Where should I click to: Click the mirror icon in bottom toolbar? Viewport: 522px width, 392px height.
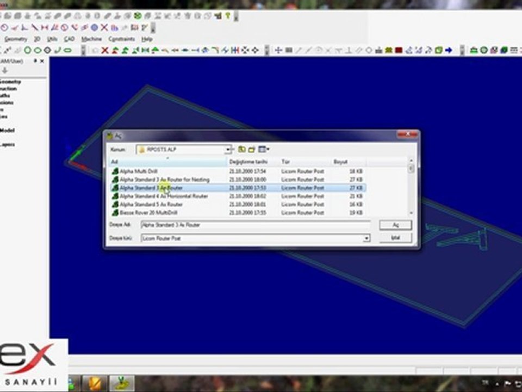tap(145, 50)
